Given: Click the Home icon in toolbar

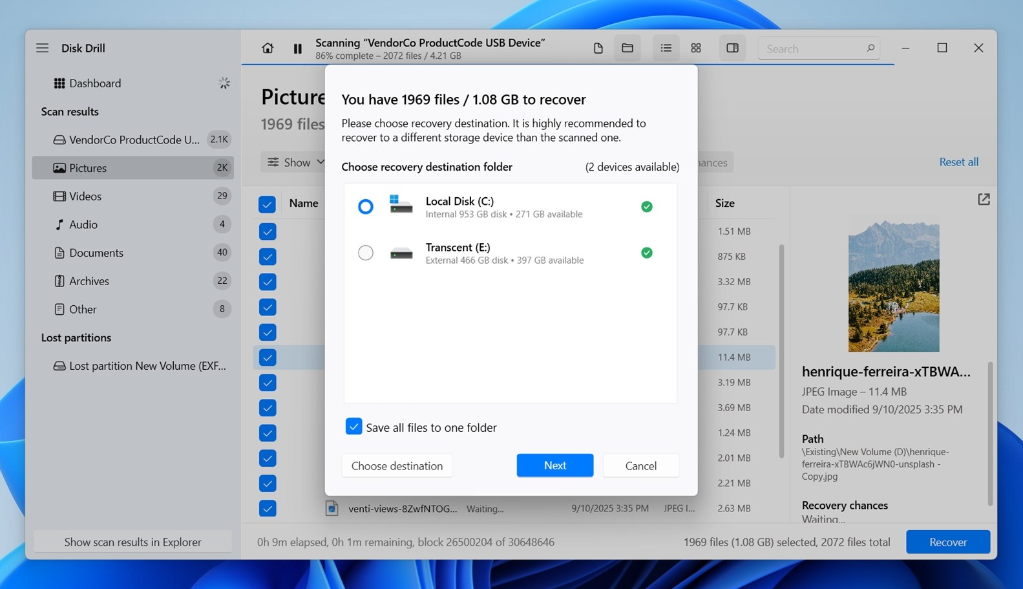Looking at the screenshot, I should (x=268, y=48).
